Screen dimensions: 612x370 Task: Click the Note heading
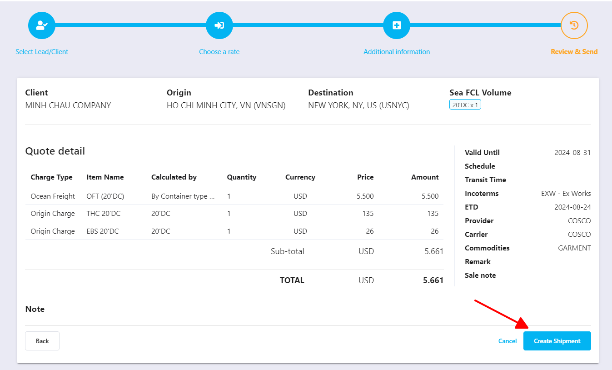click(x=35, y=309)
